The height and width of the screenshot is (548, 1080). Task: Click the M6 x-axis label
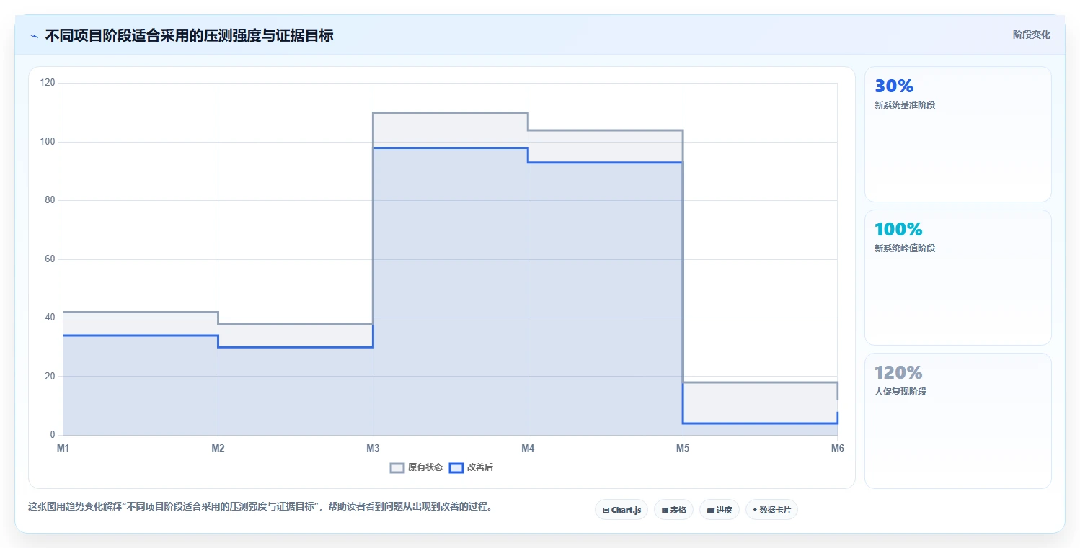tap(837, 449)
